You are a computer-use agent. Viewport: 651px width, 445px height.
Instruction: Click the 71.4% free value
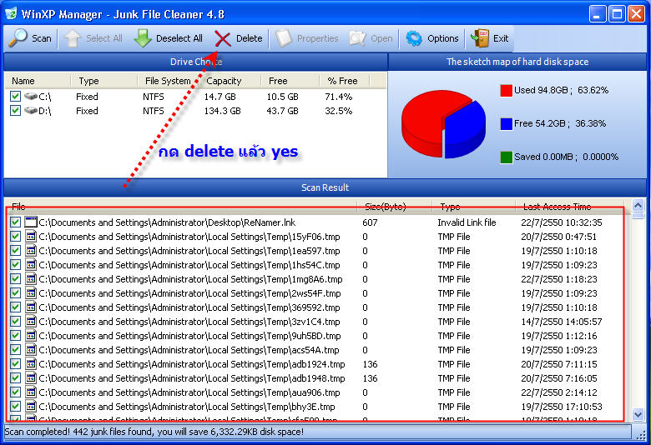click(x=338, y=97)
